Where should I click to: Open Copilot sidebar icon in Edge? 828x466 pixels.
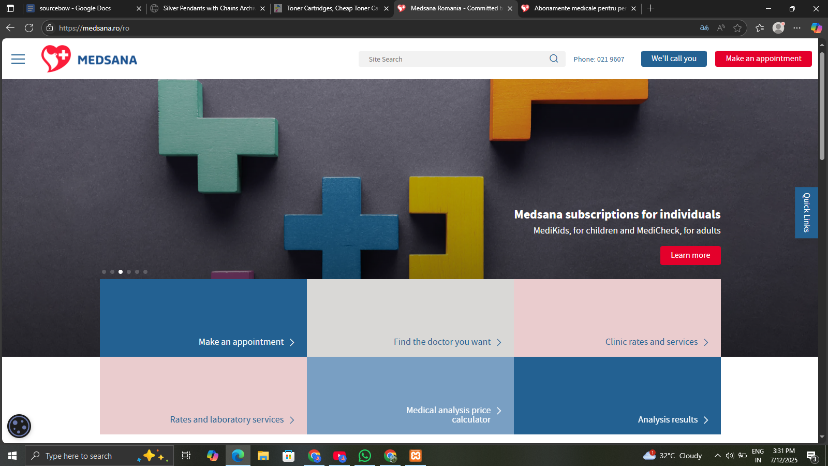click(817, 28)
